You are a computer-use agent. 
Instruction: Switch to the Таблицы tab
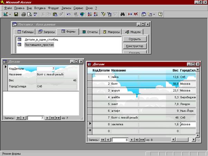click(25, 32)
